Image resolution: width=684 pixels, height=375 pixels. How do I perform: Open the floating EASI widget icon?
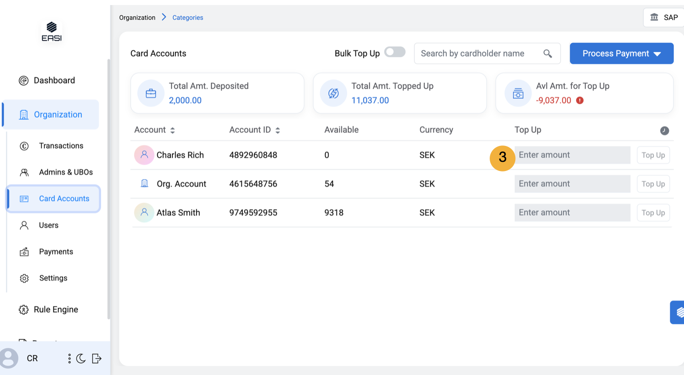point(678,312)
